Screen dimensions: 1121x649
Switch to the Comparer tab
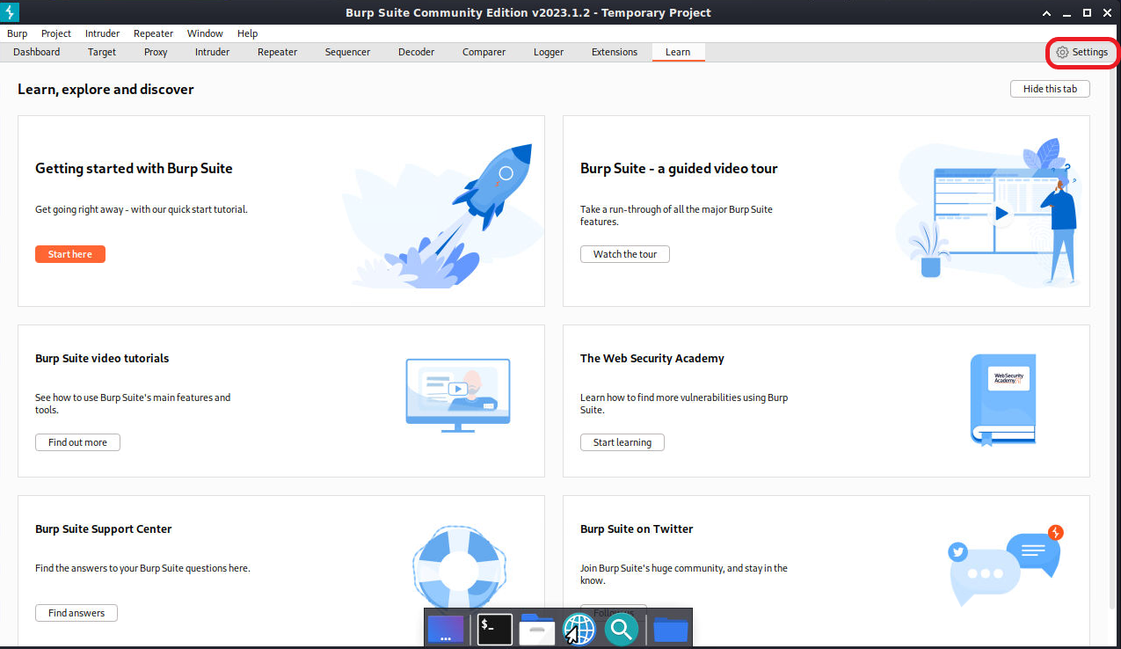(484, 52)
